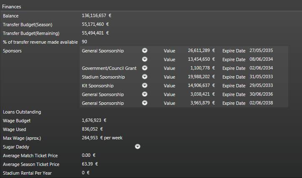Open Kit Sponsorship type dropdown

click(145, 85)
